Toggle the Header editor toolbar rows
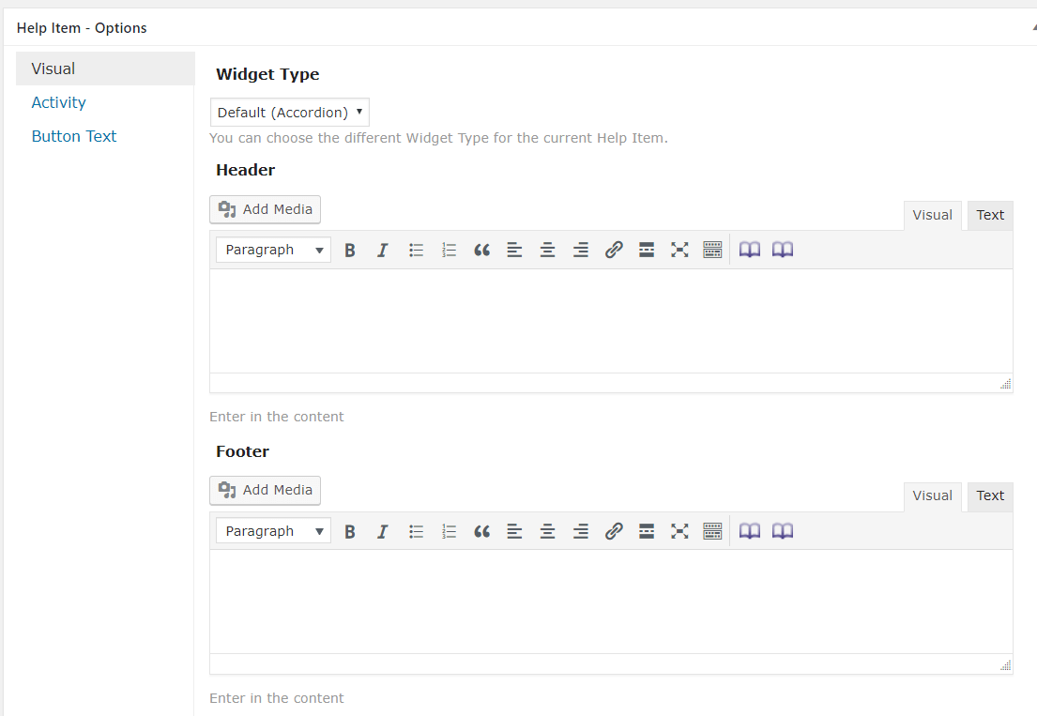This screenshot has height=716, width=1037. [x=712, y=251]
